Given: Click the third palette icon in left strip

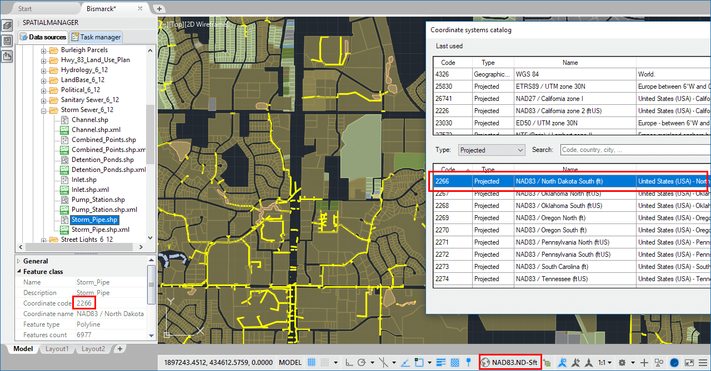Looking at the screenshot, I should click(x=7, y=55).
